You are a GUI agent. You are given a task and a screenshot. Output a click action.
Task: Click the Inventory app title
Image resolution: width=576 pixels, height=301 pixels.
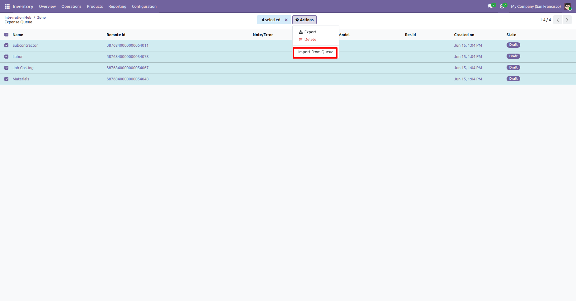[x=23, y=7]
